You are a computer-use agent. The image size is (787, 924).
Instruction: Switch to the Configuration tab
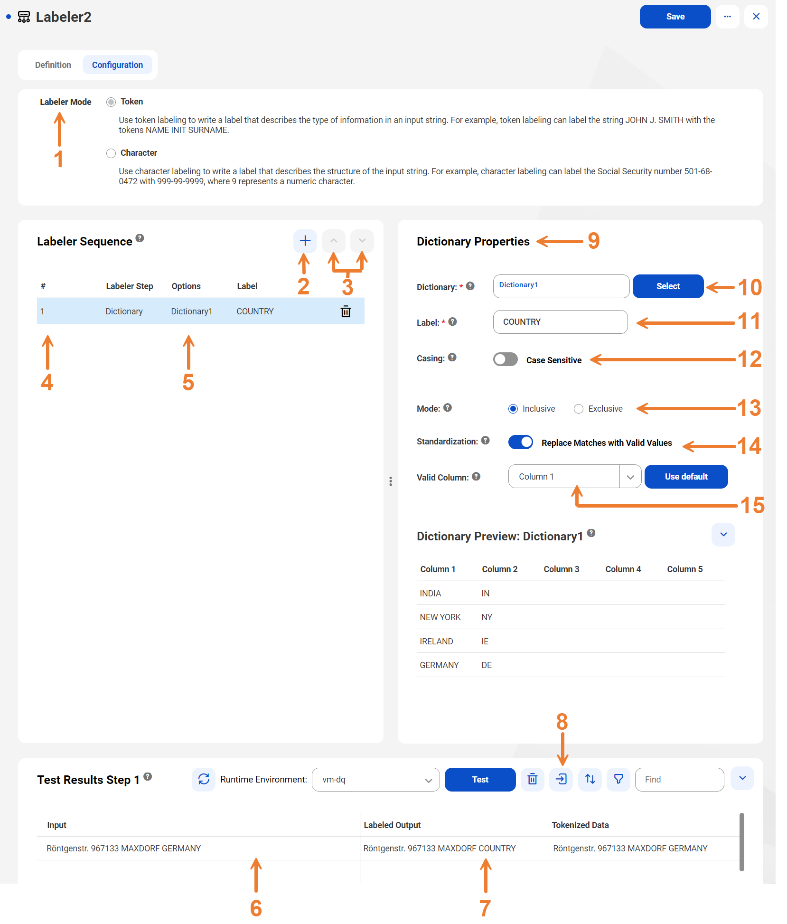117,65
